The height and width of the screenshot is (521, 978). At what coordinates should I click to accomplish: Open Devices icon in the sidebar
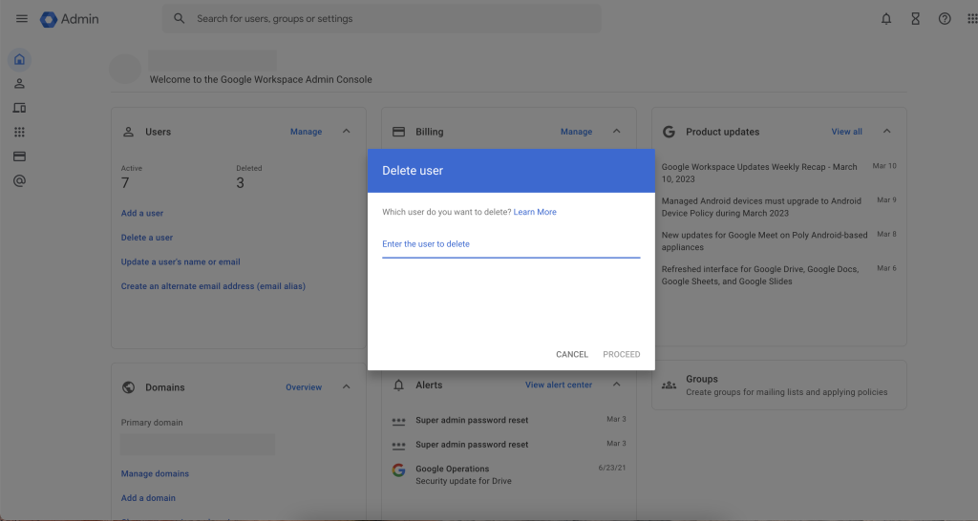[x=19, y=108]
